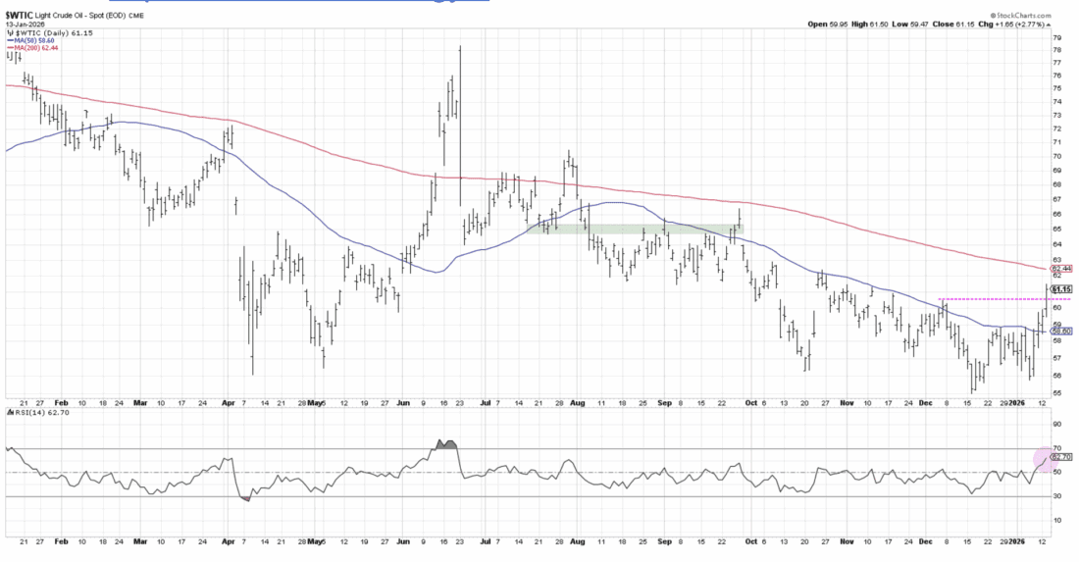1079x562 pixels.
Task: Click the 62.70 RSI value tag
Action: click(x=1060, y=457)
